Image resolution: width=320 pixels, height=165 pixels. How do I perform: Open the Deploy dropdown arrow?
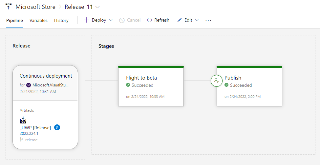pos(111,20)
